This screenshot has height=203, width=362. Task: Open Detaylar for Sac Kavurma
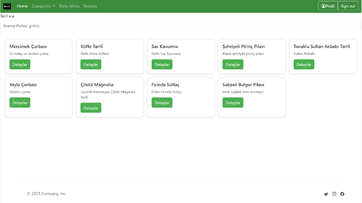pyautogui.click(x=162, y=65)
